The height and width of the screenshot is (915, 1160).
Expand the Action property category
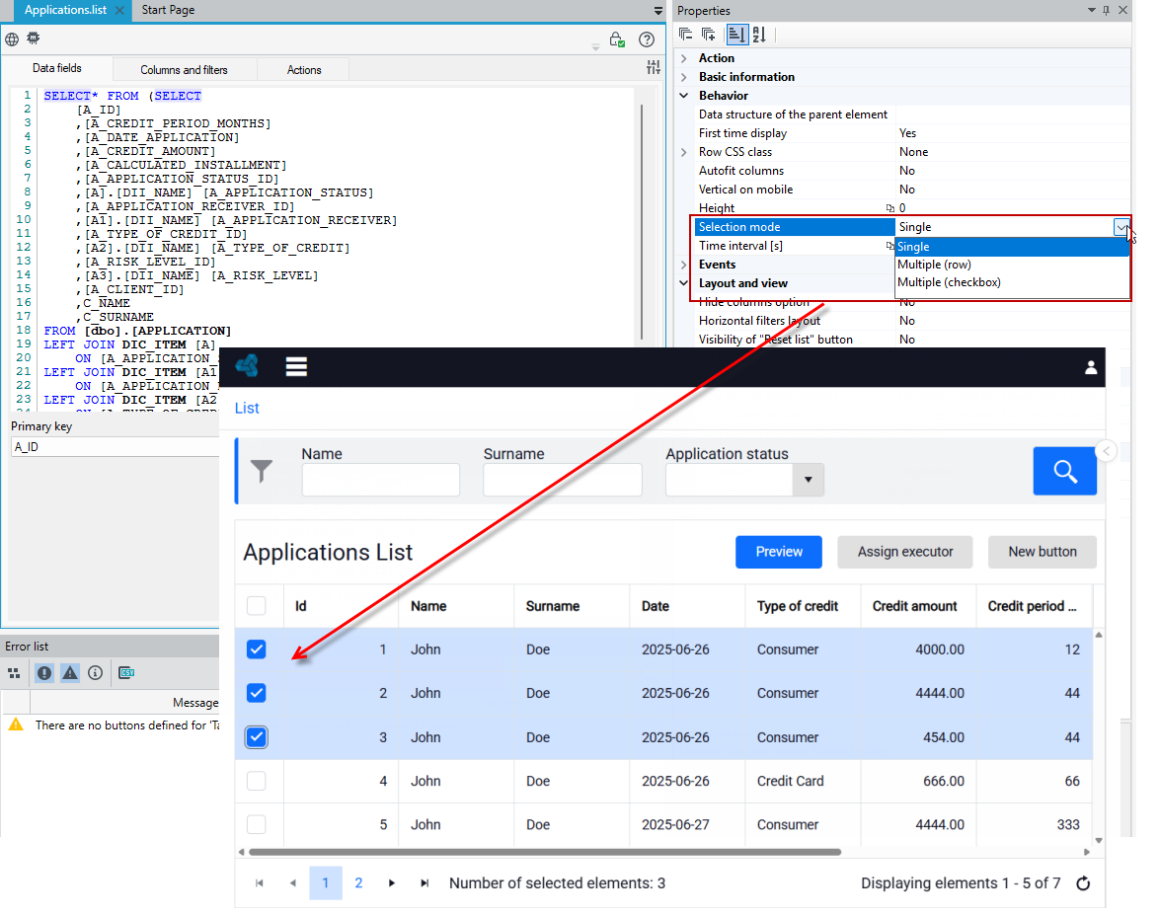[x=684, y=58]
